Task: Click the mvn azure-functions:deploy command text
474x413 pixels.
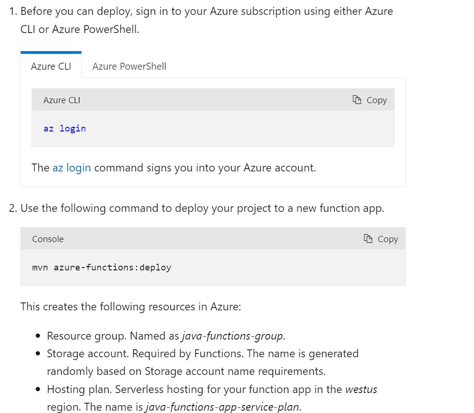Action: point(102,268)
